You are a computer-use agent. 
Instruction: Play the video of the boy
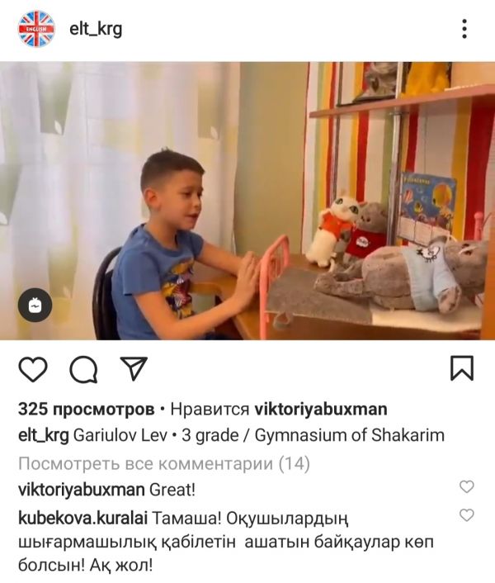click(247, 201)
